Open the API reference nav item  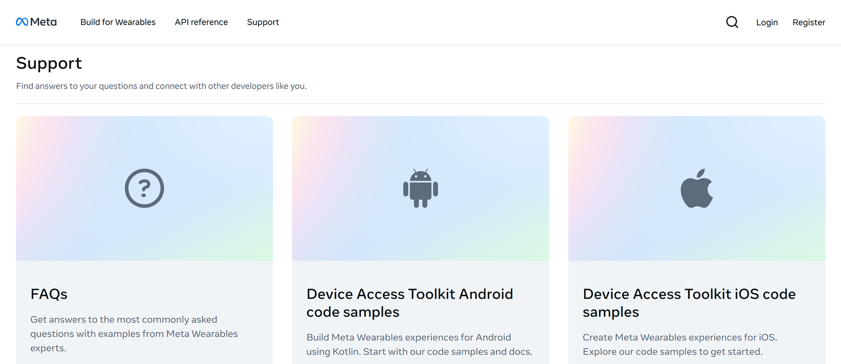(x=201, y=22)
